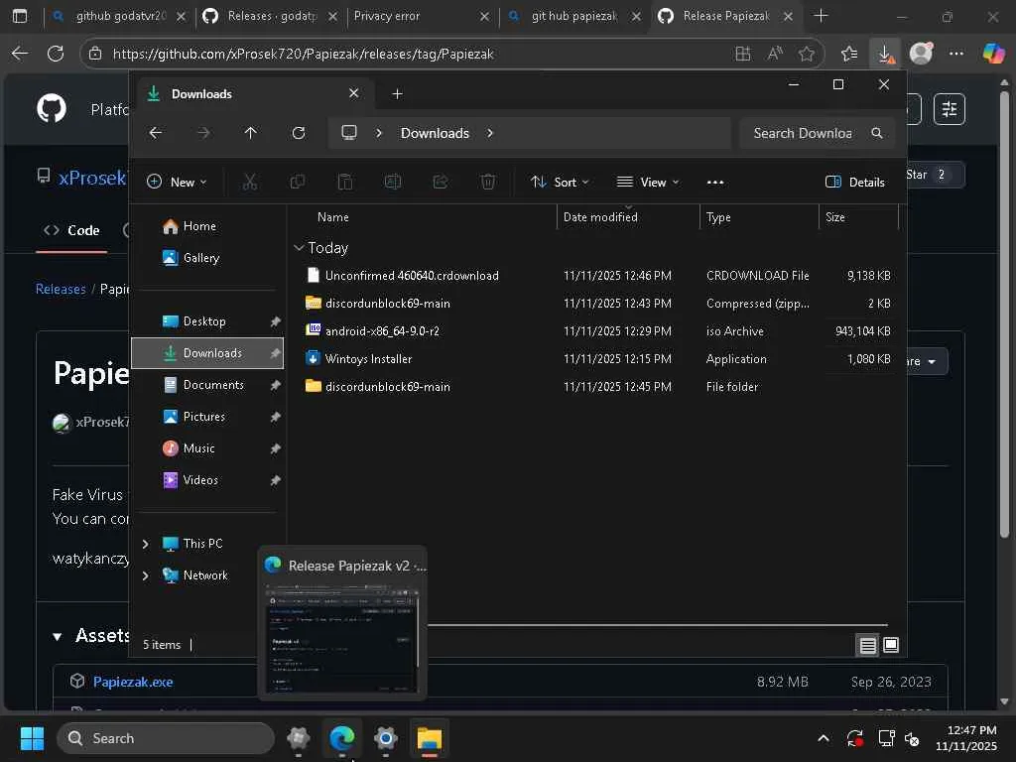Image resolution: width=1016 pixels, height=762 pixels.
Task: Click the Favorites star-list icon in Edge
Action: coord(849,54)
